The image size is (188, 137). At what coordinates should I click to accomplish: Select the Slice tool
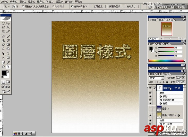[x=8, y=31]
